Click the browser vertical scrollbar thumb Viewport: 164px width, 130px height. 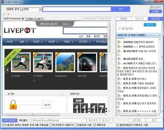(109, 38)
